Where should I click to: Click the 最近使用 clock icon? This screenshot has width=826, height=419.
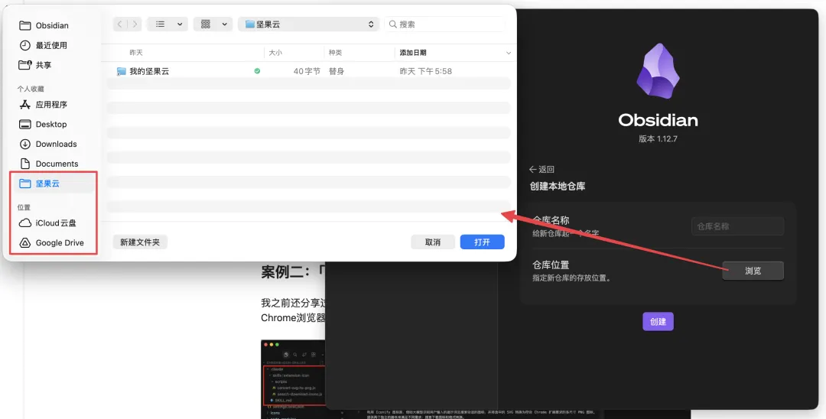(x=24, y=45)
